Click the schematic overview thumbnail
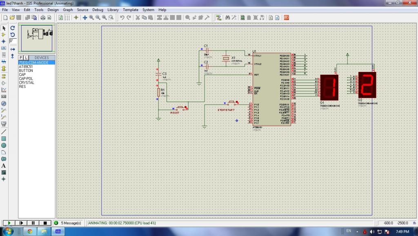Image resolution: width=418 pixels, height=236 pixels. coord(37,38)
